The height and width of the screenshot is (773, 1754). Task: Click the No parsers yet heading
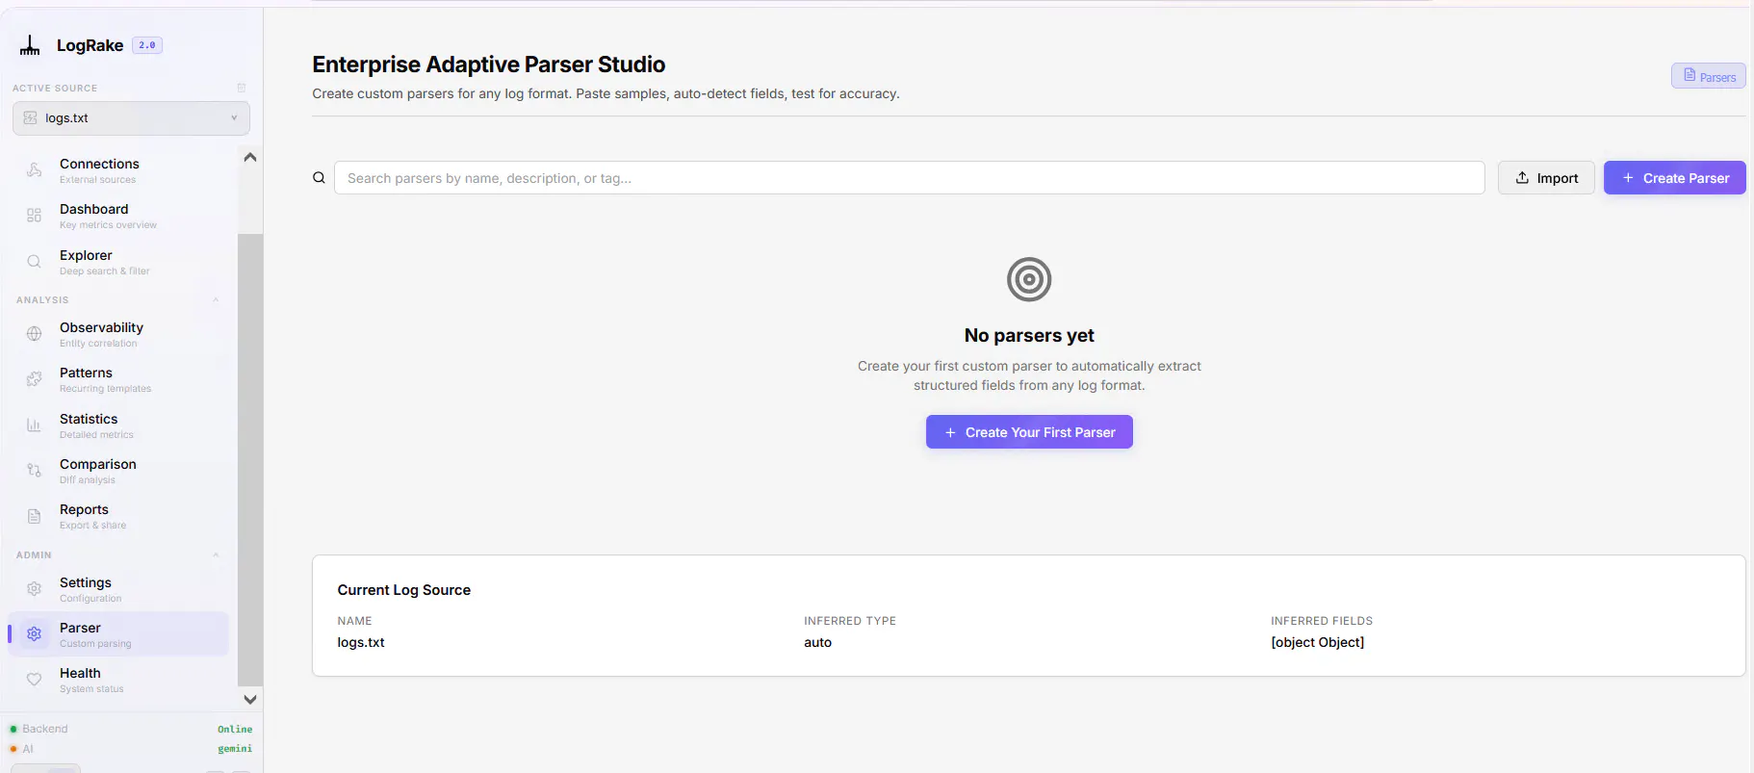[1029, 335]
